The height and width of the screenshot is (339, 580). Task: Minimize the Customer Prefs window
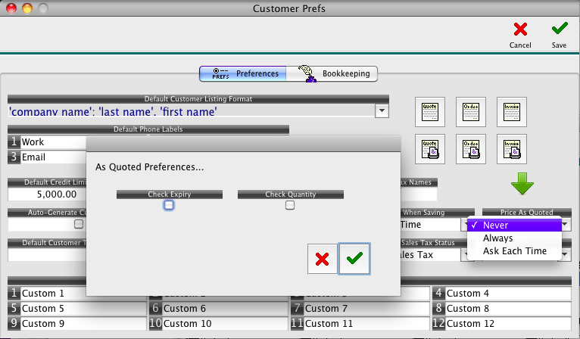(x=27, y=8)
